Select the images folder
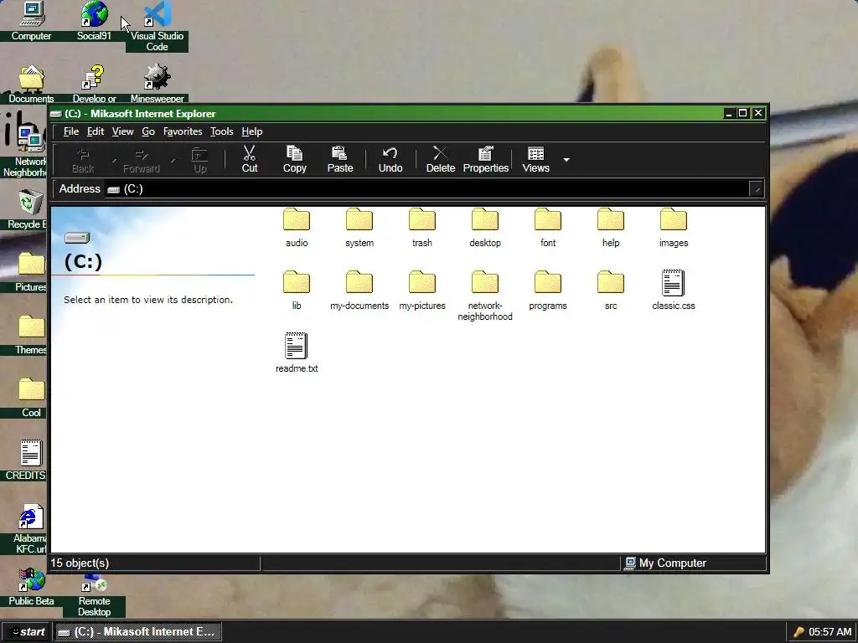Screen dimensions: 858x643 (674, 228)
